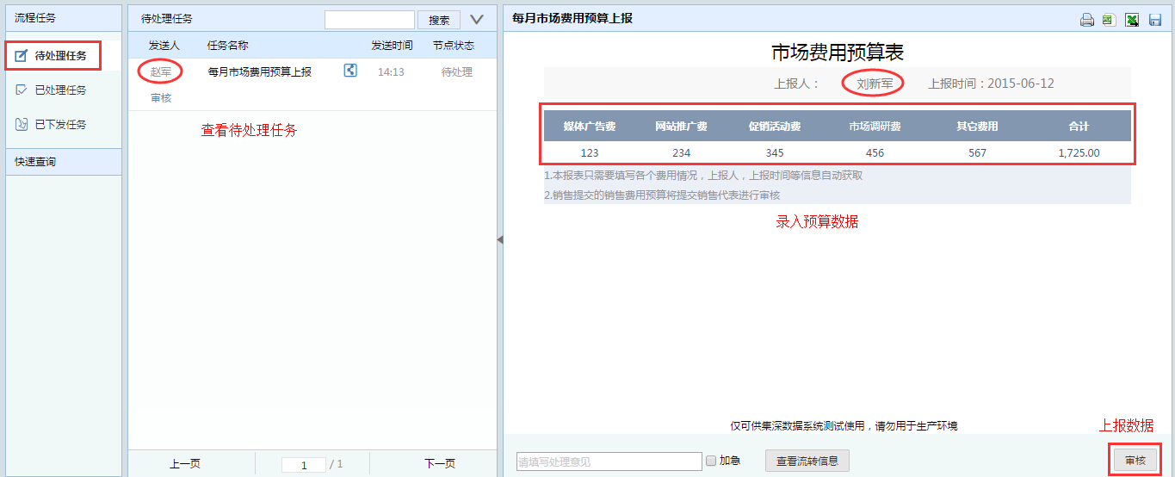
Task: Click the blue floppy disk save icon
Action: (1155, 20)
